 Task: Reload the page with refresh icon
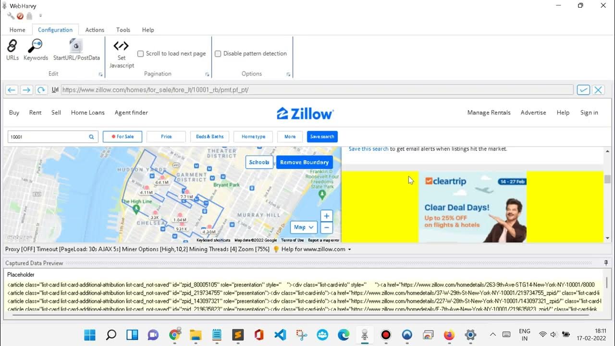(x=41, y=90)
